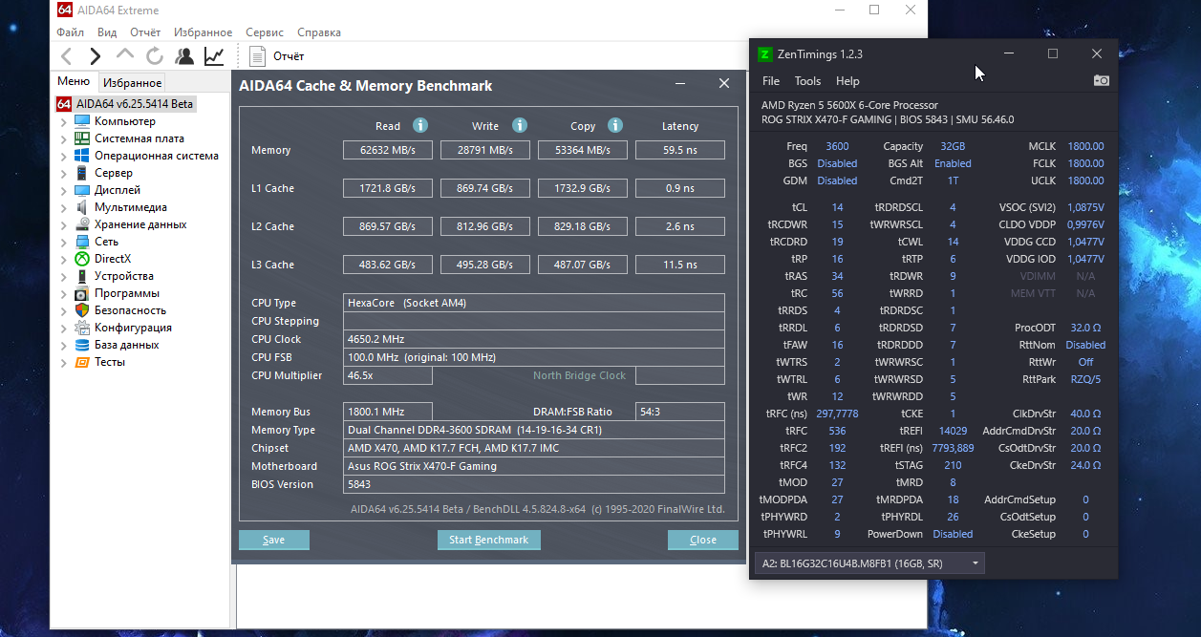The height and width of the screenshot is (637, 1201).
Task: Open the Сервис menu
Action: point(264,32)
